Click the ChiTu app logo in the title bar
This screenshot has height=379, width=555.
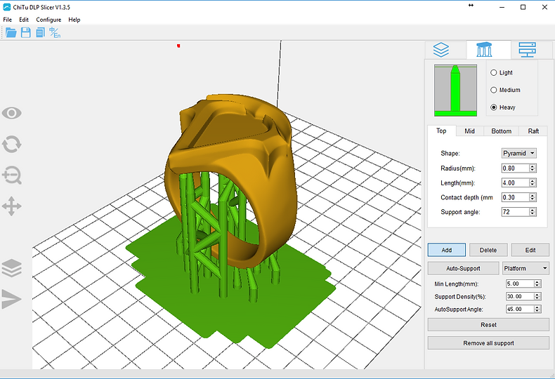point(7,7)
